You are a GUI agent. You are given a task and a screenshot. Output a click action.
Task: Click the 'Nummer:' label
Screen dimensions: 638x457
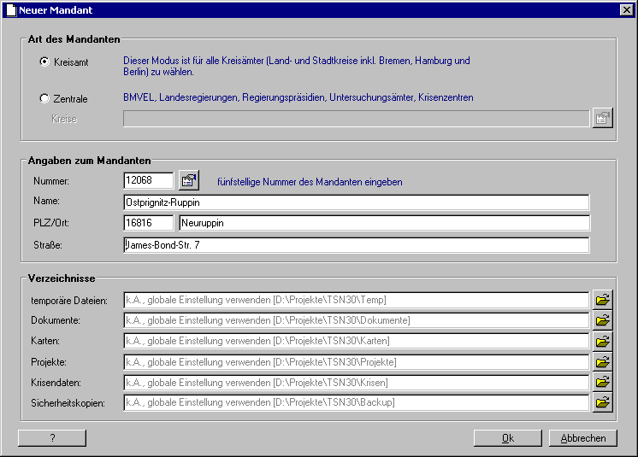coord(51,181)
